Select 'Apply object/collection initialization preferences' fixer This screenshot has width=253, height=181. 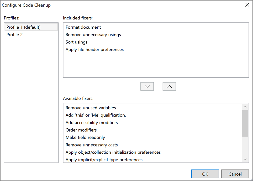(113, 152)
